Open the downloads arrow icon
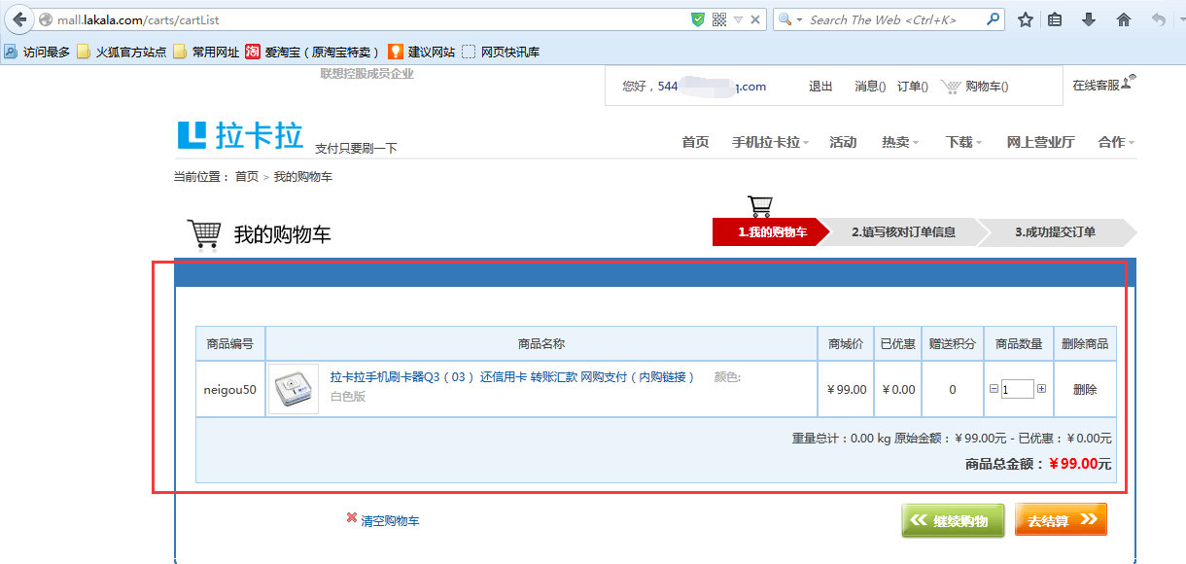The image size is (1186, 564). point(1089,19)
